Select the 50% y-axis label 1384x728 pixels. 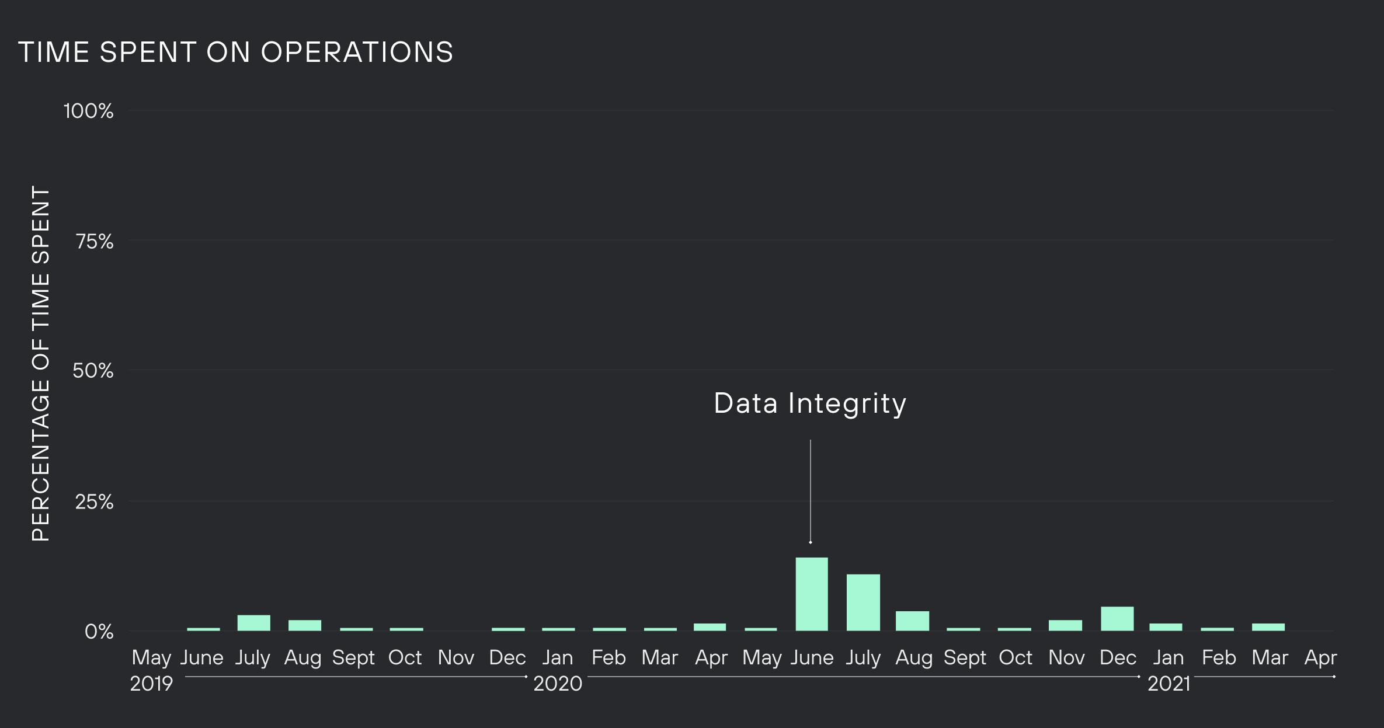tap(93, 371)
